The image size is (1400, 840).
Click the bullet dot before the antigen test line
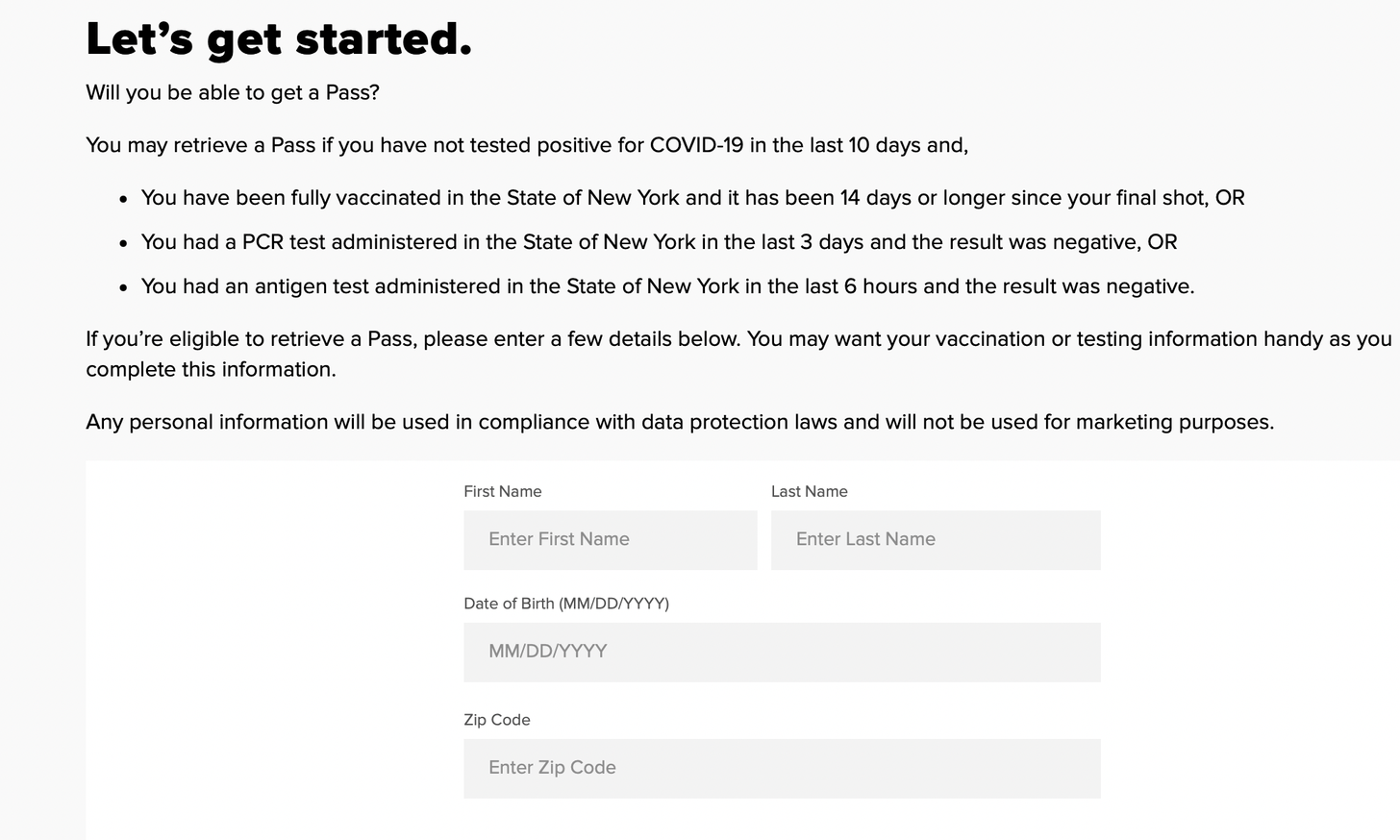(123, 287)
